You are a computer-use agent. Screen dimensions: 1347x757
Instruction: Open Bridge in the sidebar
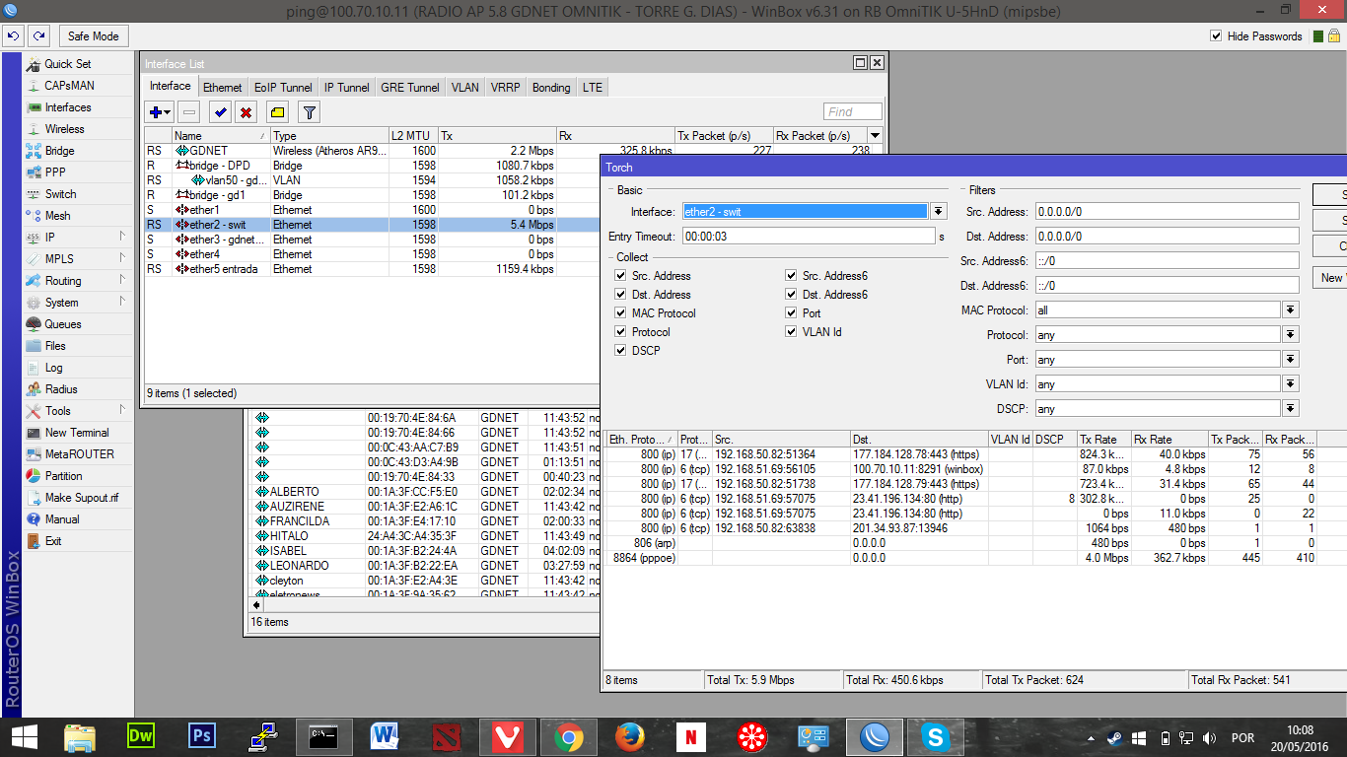click(59, 151)
